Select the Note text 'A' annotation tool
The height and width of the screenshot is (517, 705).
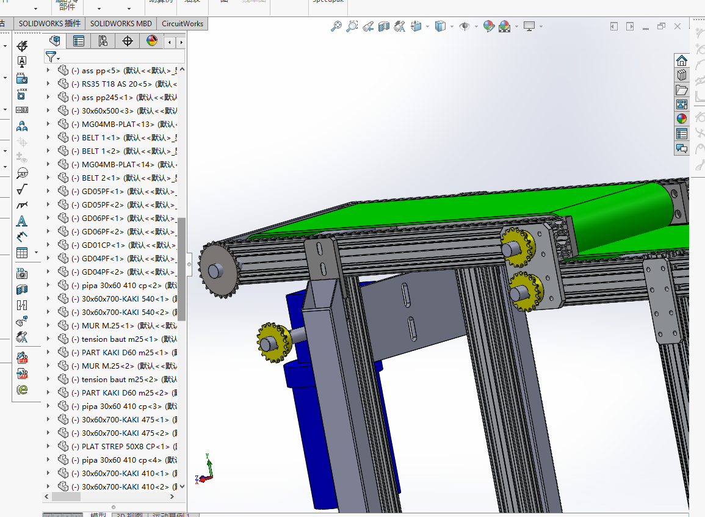[22, 221]
